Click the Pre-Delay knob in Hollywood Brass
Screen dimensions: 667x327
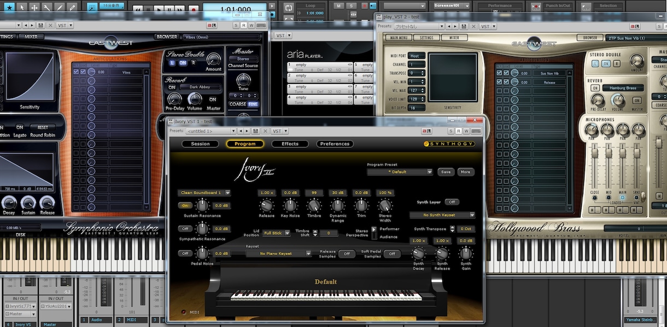click(598, 100)
